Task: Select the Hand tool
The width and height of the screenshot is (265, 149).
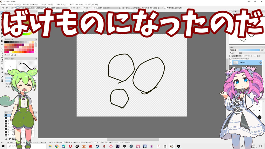Action: pos(2,80)
